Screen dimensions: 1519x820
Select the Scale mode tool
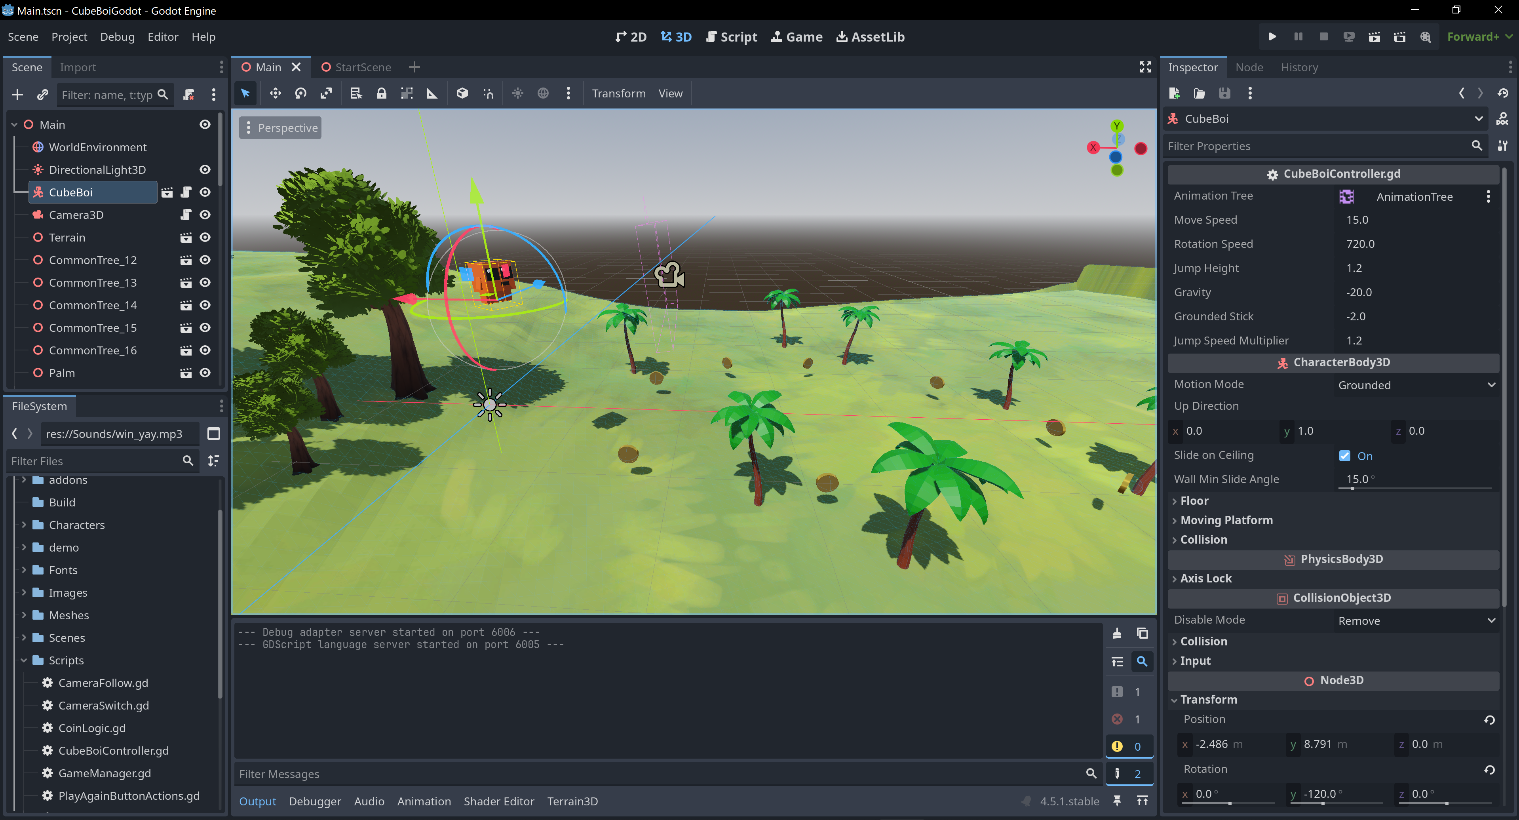(326, 93)
